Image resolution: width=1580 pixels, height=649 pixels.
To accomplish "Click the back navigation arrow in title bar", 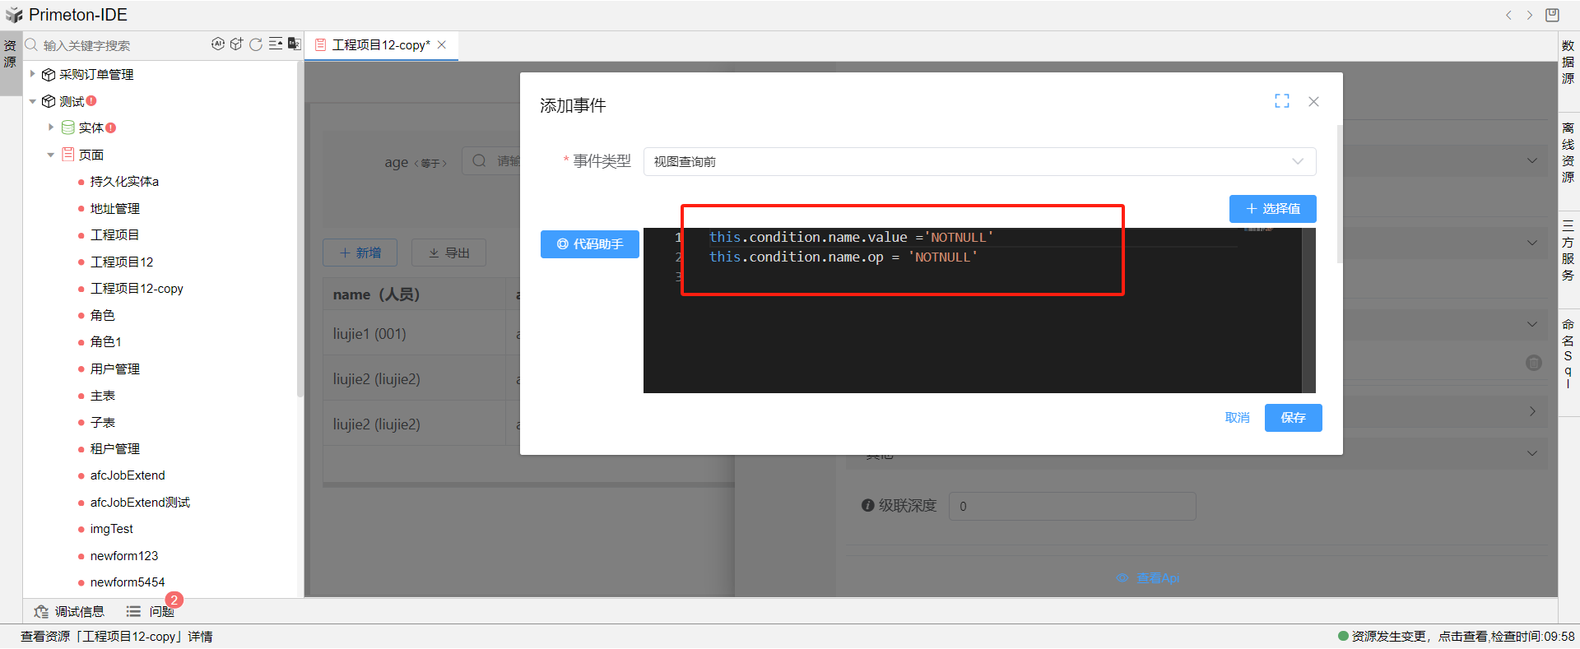I will 1508,15.
